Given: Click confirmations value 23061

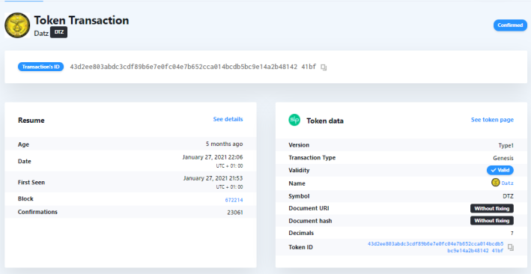Looking at the screenshot, I should pyautogui.click(x=235, y=213).
